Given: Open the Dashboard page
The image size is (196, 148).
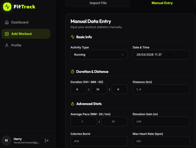Looking at the screenshot, I should click(x=26, y=22).
